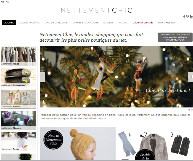
Task: Go to previous slide with left arrow
Action: click(x=42, y=77)
